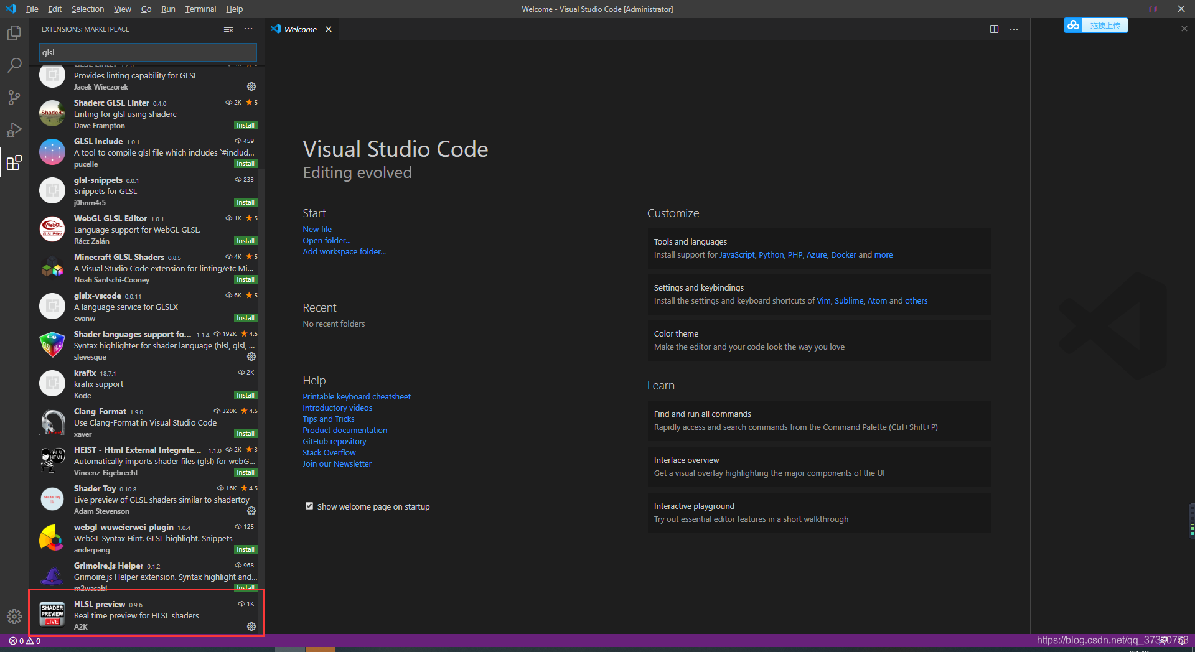Open Printable keyboard cheatsheet link
Image resolution: width=1195 pixels, height=652 pixels.
357,396
